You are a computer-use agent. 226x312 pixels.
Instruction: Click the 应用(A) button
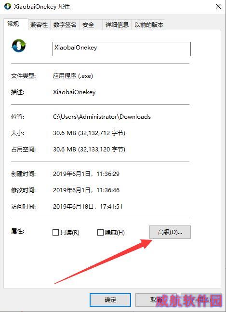(x=201, y=300)
